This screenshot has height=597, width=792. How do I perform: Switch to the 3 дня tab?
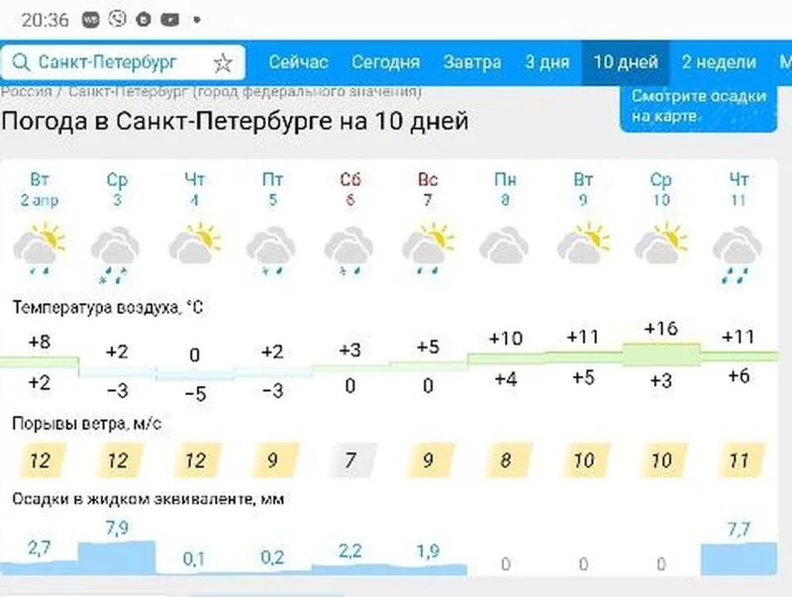(546, 62)
